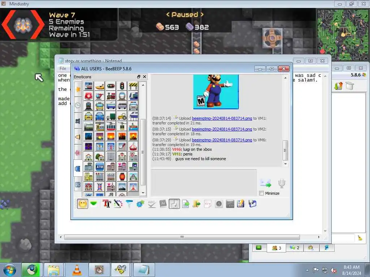
Task: Open Notepad File menu
Action: click(63, 69)
